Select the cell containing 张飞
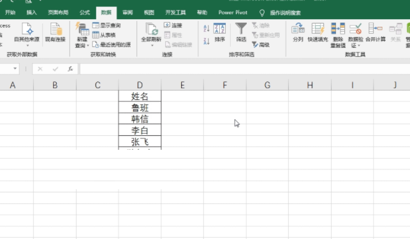Viewport: 410px width, 239px height. pyautogui.click(x=140, y=141)
